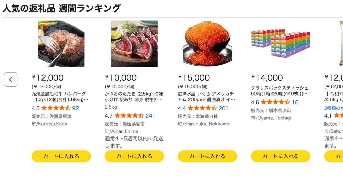Add the かつおのたたき to cart
Image resolution: width=343 pixels, height=179 pixels.
(134, 156)
